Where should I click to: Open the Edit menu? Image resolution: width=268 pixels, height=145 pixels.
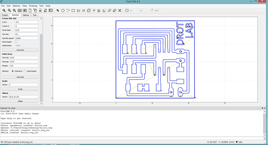[x=8, y=6]
